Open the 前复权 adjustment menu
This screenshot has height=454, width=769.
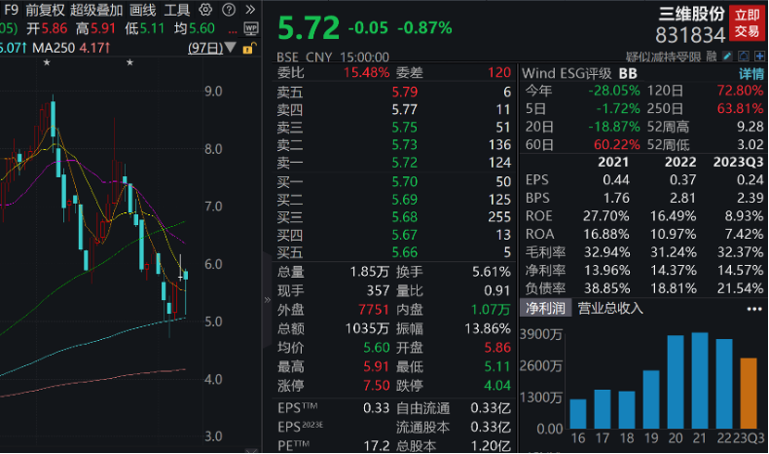(45, 10)
